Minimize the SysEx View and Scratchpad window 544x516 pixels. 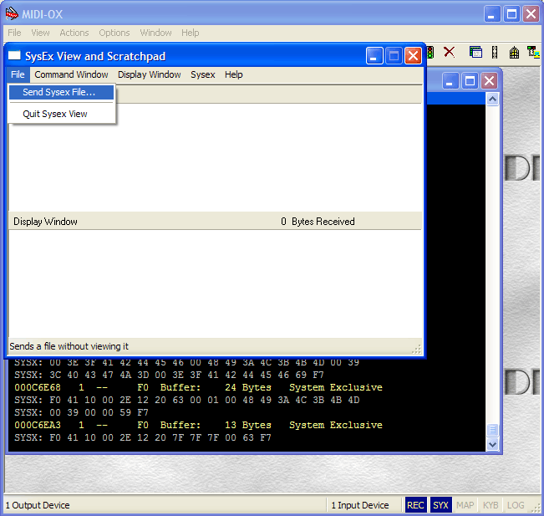pos(374,55)
